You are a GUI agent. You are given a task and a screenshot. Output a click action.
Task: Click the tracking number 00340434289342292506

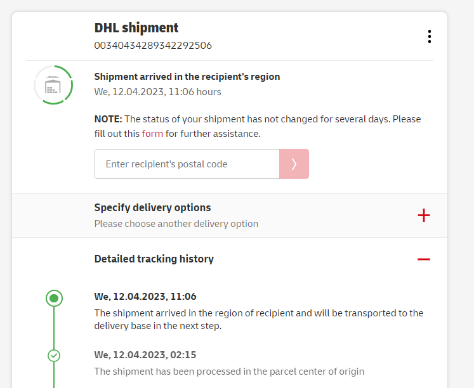coord(153,46)
